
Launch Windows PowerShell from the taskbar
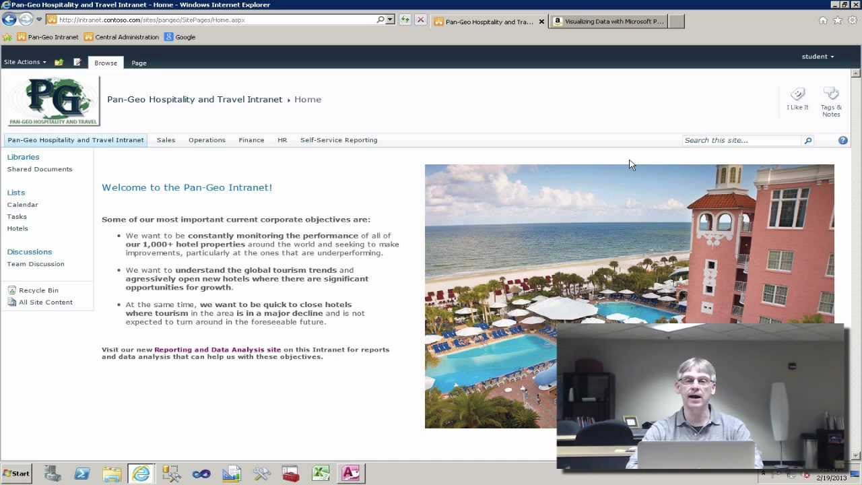pyautogui.click(x=82, y=474)
